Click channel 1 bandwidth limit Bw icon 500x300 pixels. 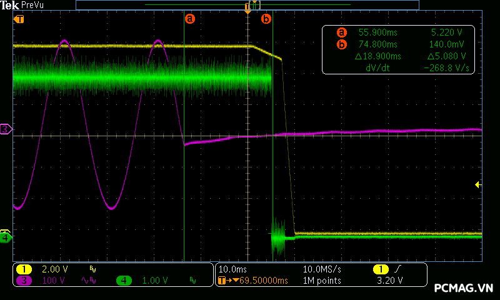click(x=92, y=269)
